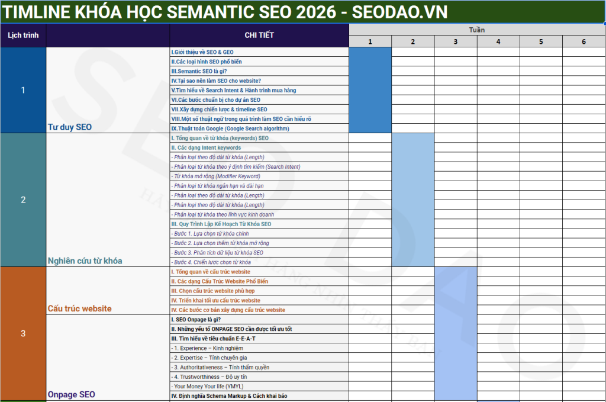Select the week 1 column header
The width and height of the screenshot is (606, 402).
pos(370,41)
